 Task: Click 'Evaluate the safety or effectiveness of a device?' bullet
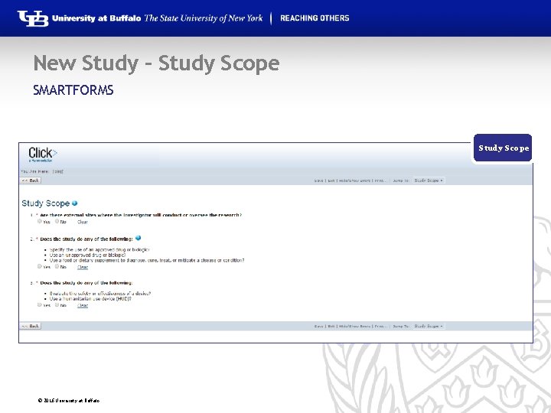[x=100, y=293]
